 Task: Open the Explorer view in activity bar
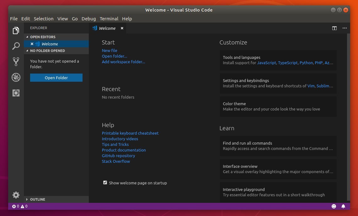coord(16,30)
